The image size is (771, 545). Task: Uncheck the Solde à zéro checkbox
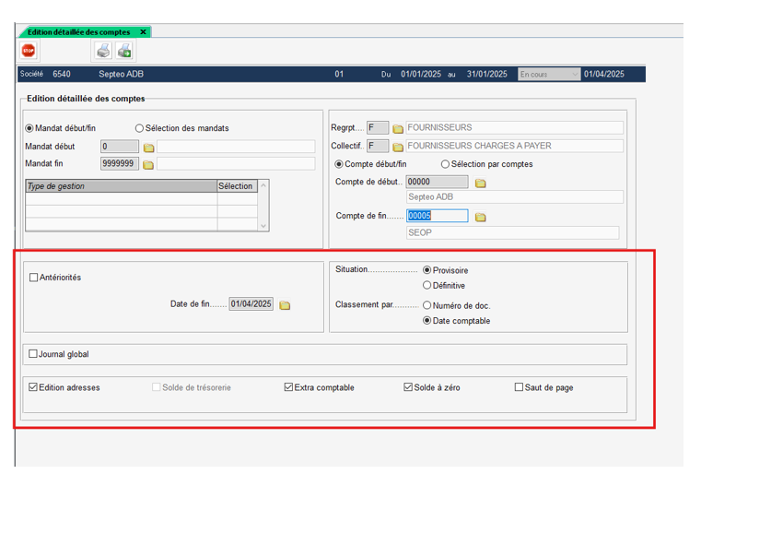408,388
